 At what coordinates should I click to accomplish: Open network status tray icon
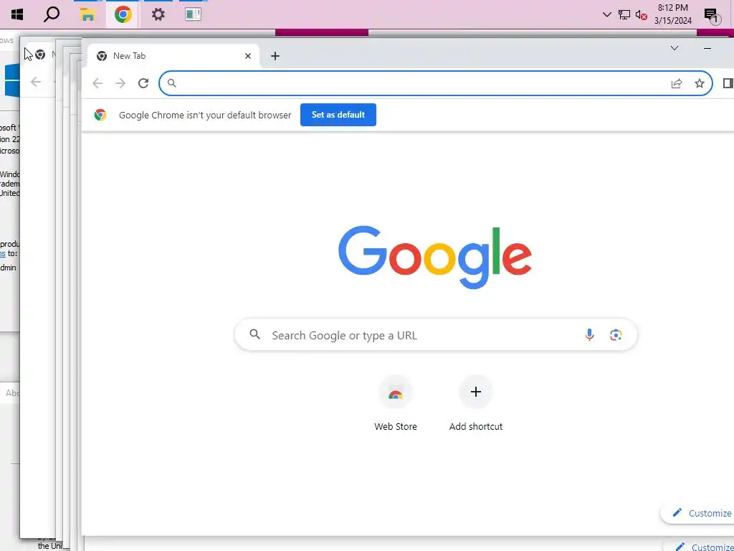(624, 14)
